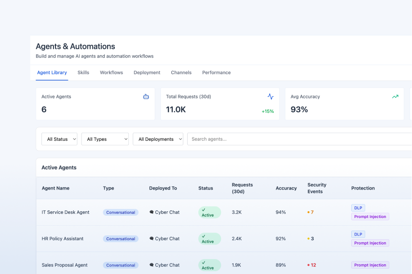Switch to the Skills tab
Screen dimensions: 412x274
tap(83, 72)
